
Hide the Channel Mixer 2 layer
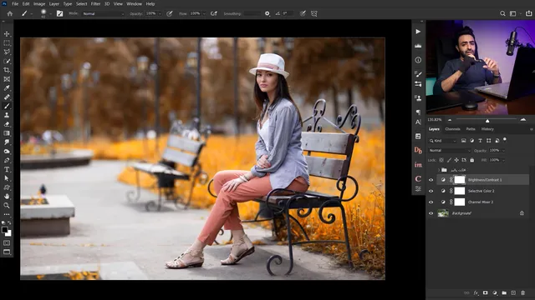(x=431, y=202)
